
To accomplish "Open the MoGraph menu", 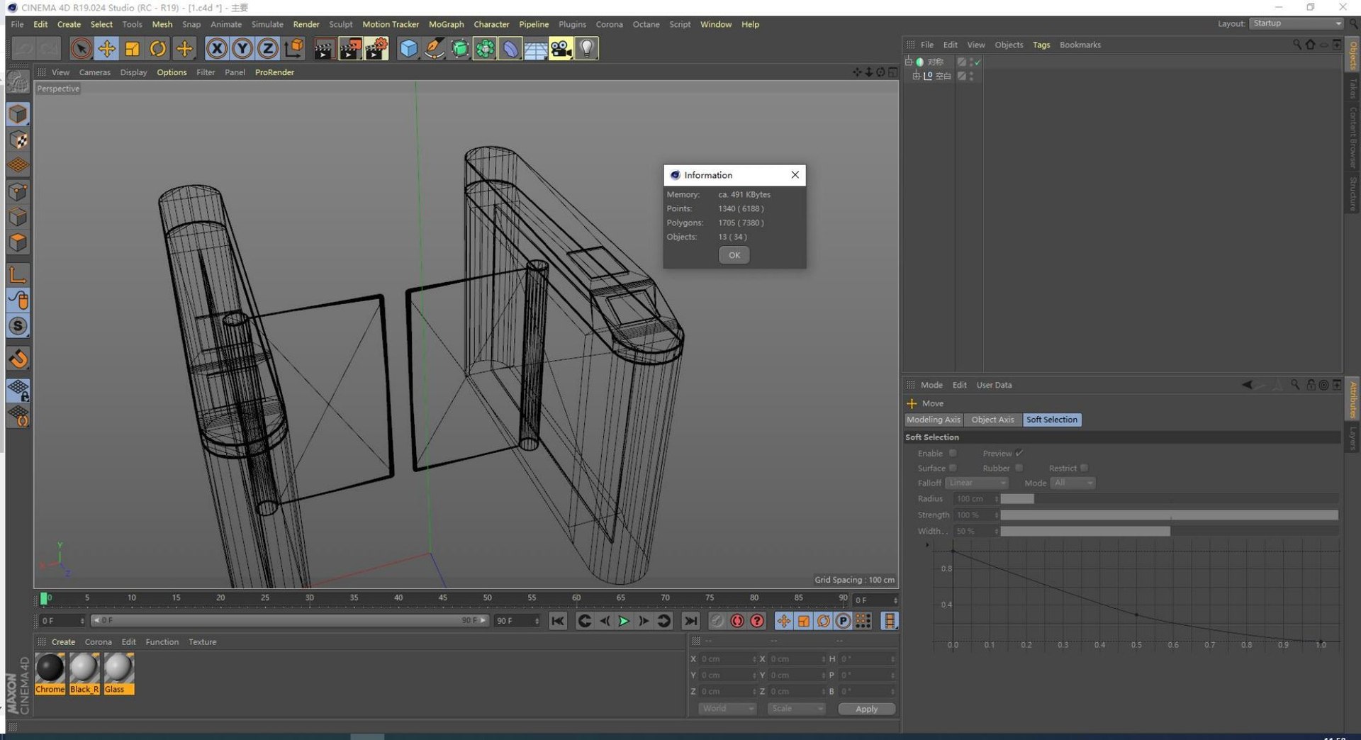I will [446, 24].
